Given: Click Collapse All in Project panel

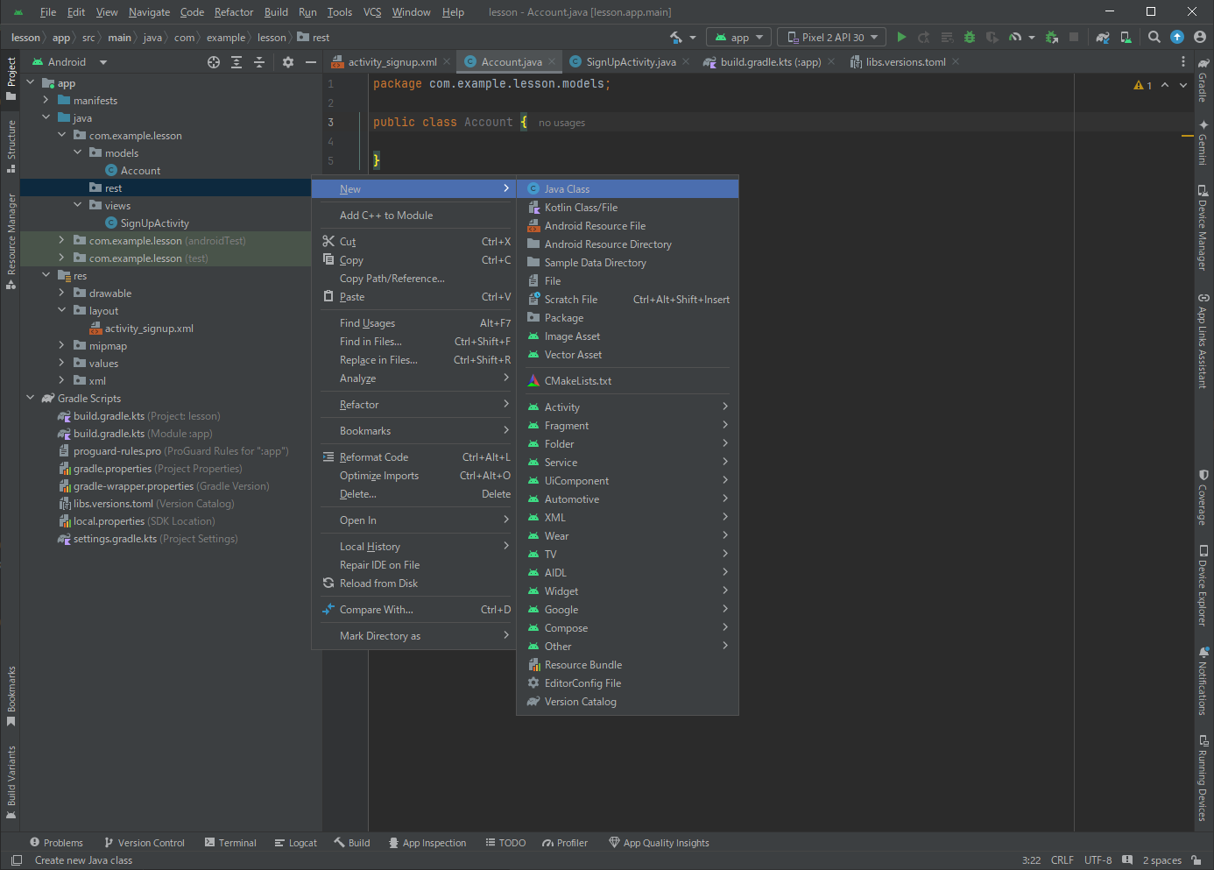Looking at the screenshot, I should [259, 62].
